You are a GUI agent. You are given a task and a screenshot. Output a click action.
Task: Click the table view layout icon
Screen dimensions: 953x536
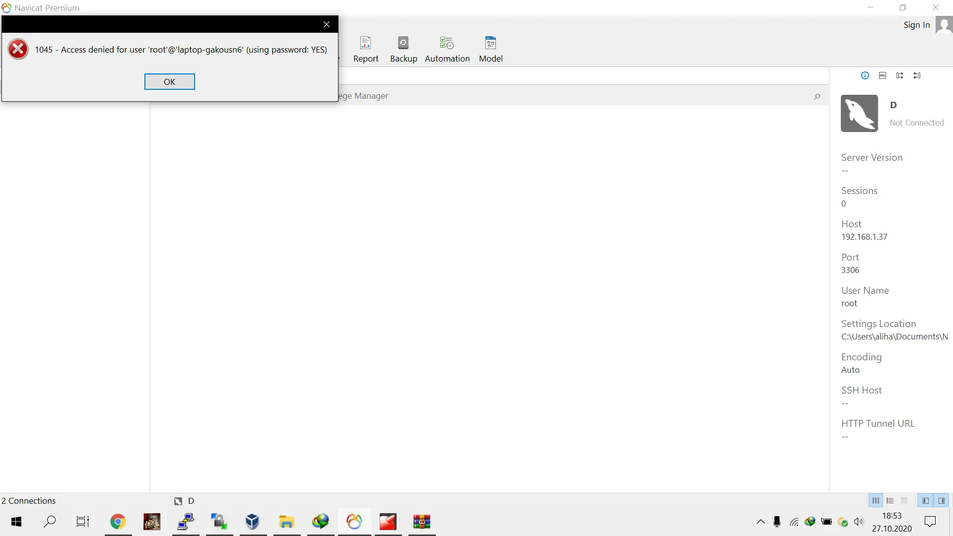(904, 501)
